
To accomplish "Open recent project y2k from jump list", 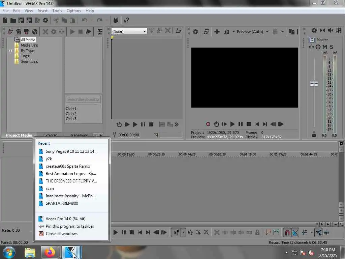I will (x=72, y=159).
